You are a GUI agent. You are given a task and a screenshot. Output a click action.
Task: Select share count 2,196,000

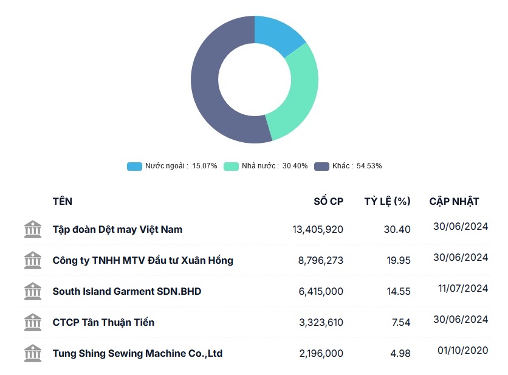click(x=321, y=354)
